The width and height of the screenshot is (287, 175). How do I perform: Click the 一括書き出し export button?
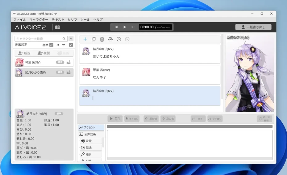coord(253,27)
